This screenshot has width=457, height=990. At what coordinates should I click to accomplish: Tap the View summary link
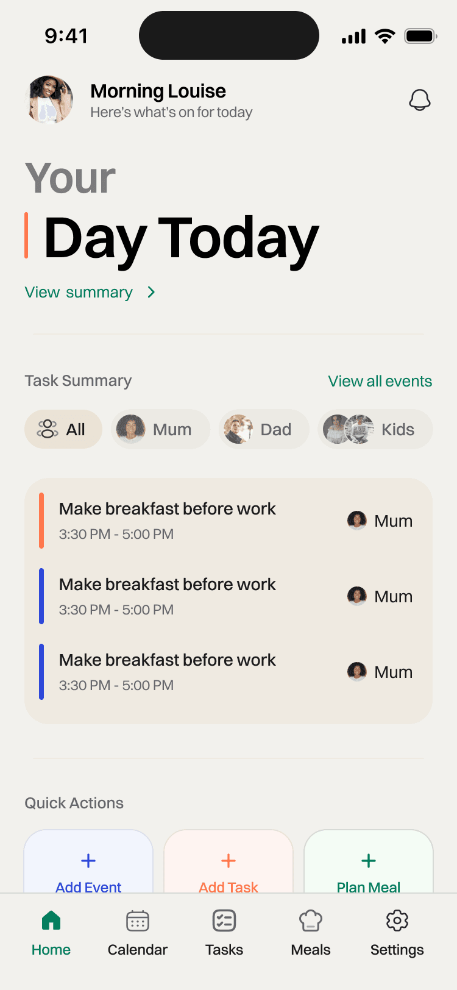coord(78,292)
